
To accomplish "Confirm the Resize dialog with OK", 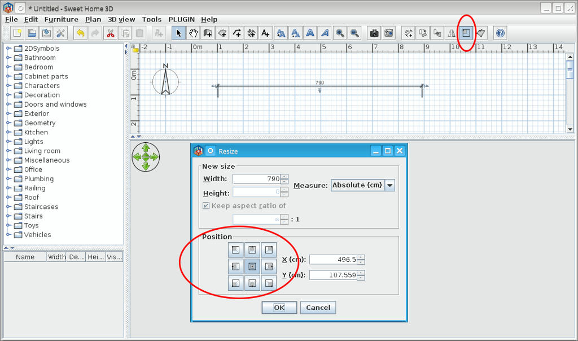I will (x=279, y=308).
